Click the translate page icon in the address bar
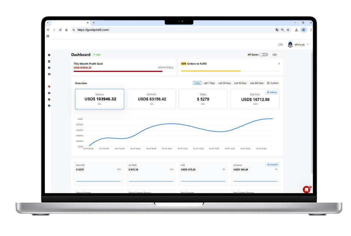Screen dimensions: 351x236 [277, 30]
